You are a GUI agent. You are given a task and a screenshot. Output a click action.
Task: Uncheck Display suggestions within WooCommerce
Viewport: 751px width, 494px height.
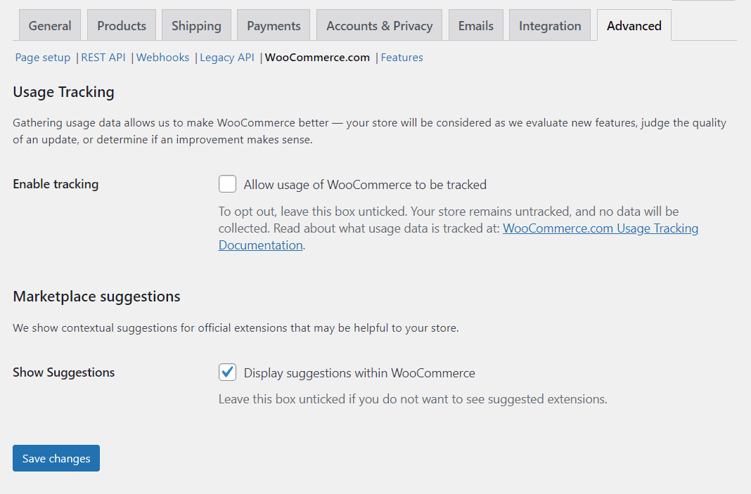(x=227, y=372)
